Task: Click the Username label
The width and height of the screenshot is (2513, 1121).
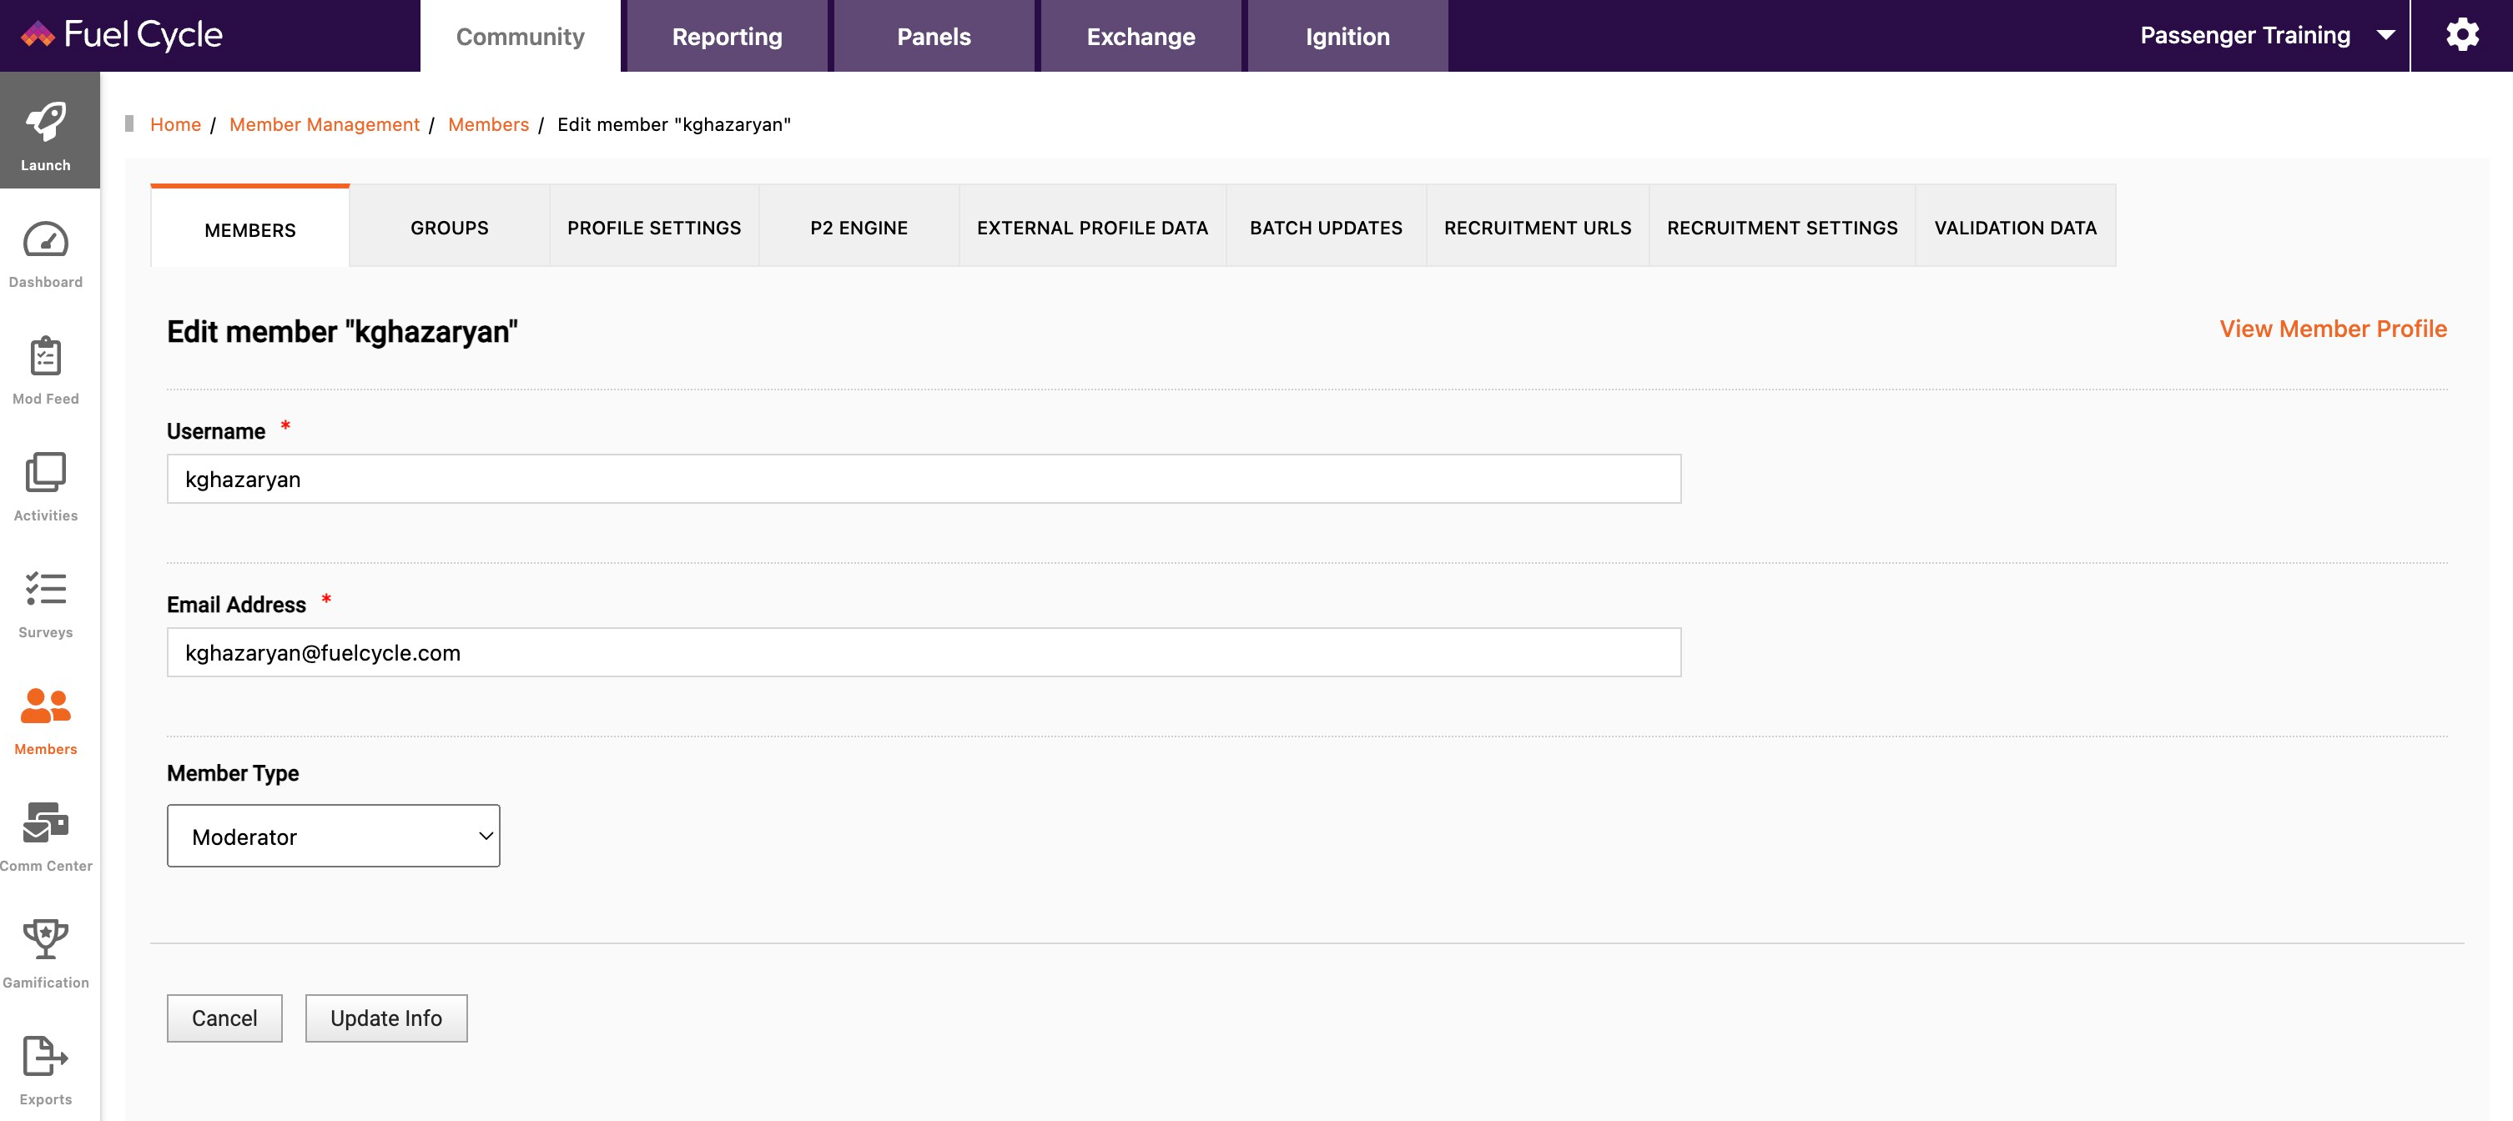Action: click(x=215, y=431)
